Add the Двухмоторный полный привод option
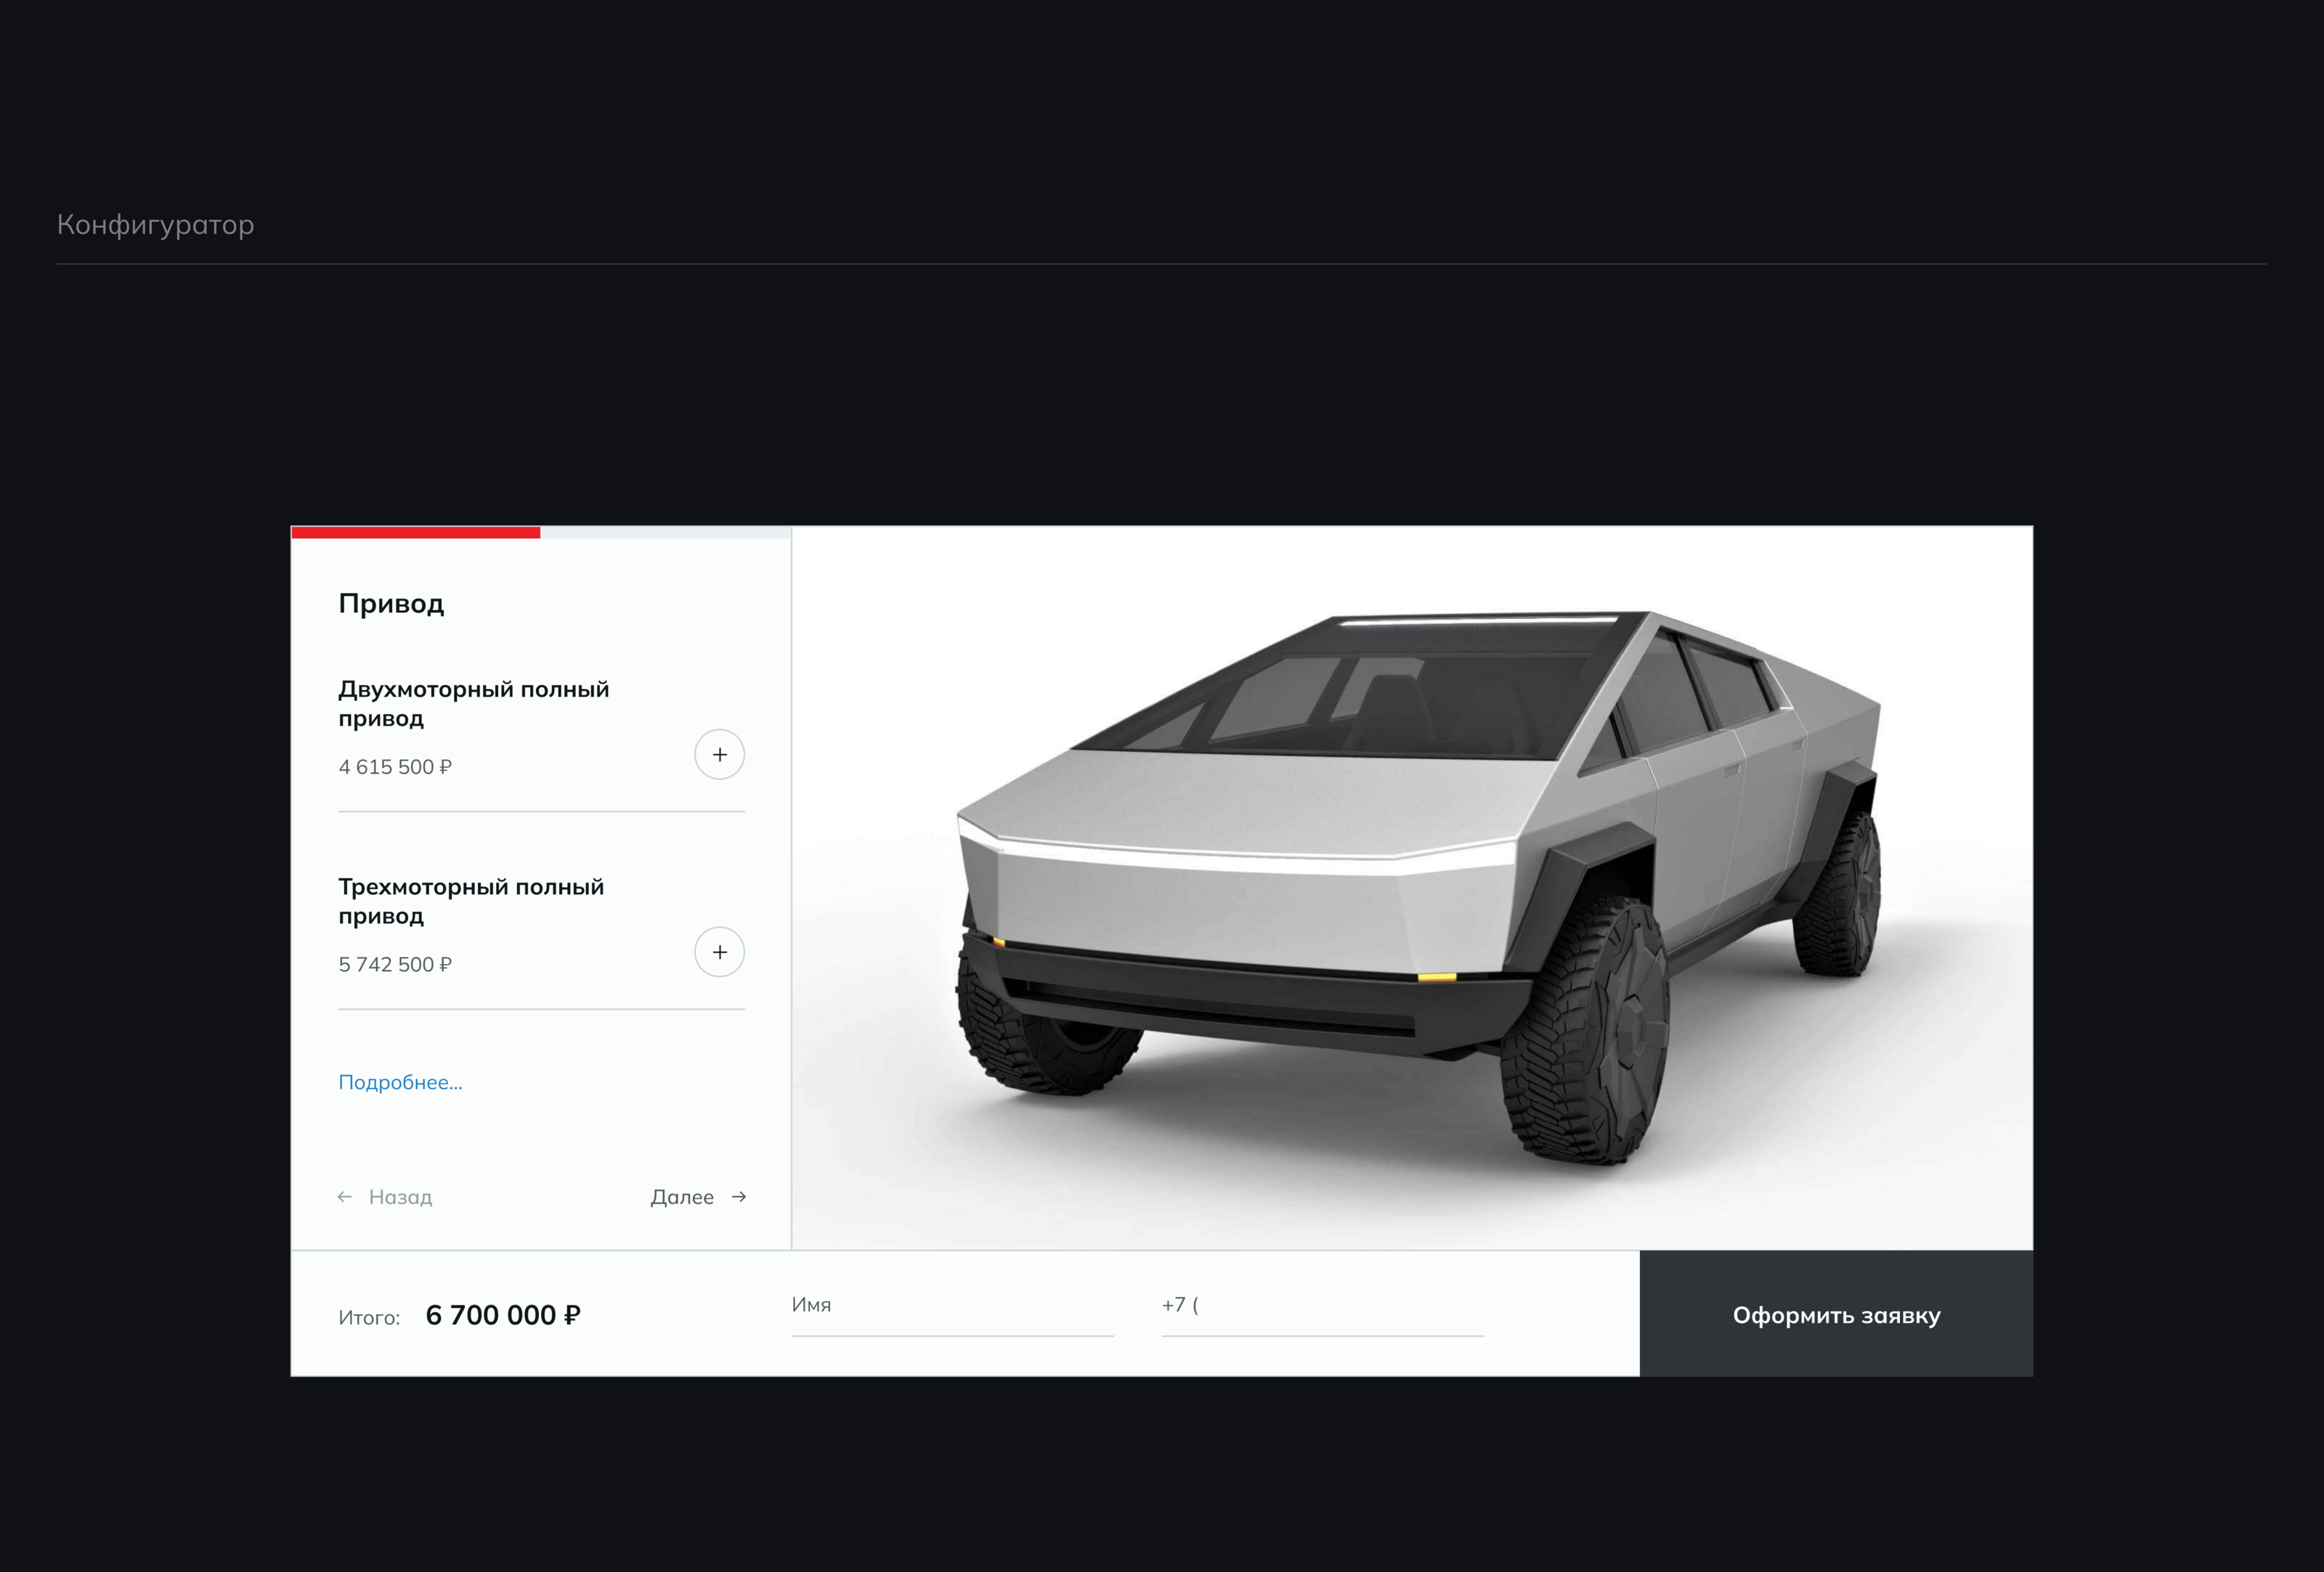 719,755
